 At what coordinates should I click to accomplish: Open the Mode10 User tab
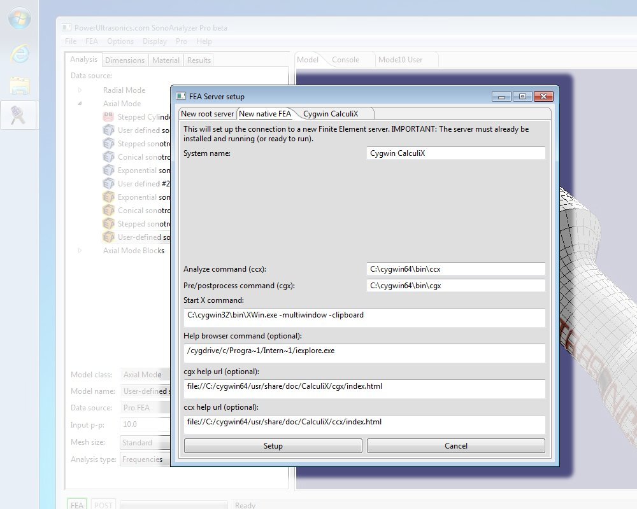point(400,60)
